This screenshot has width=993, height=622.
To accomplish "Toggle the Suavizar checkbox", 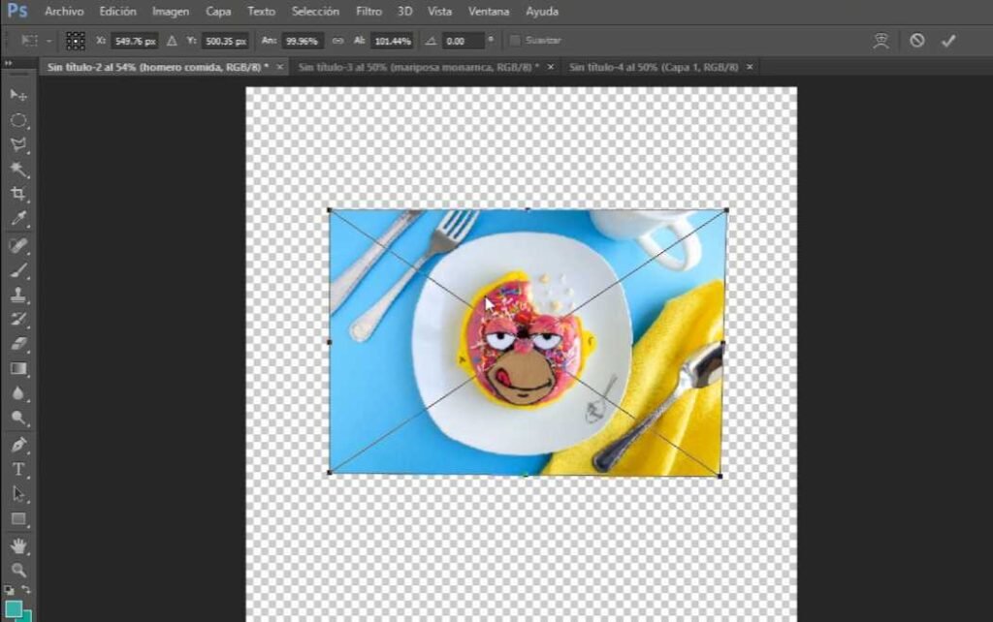I will tap(514, 41).
